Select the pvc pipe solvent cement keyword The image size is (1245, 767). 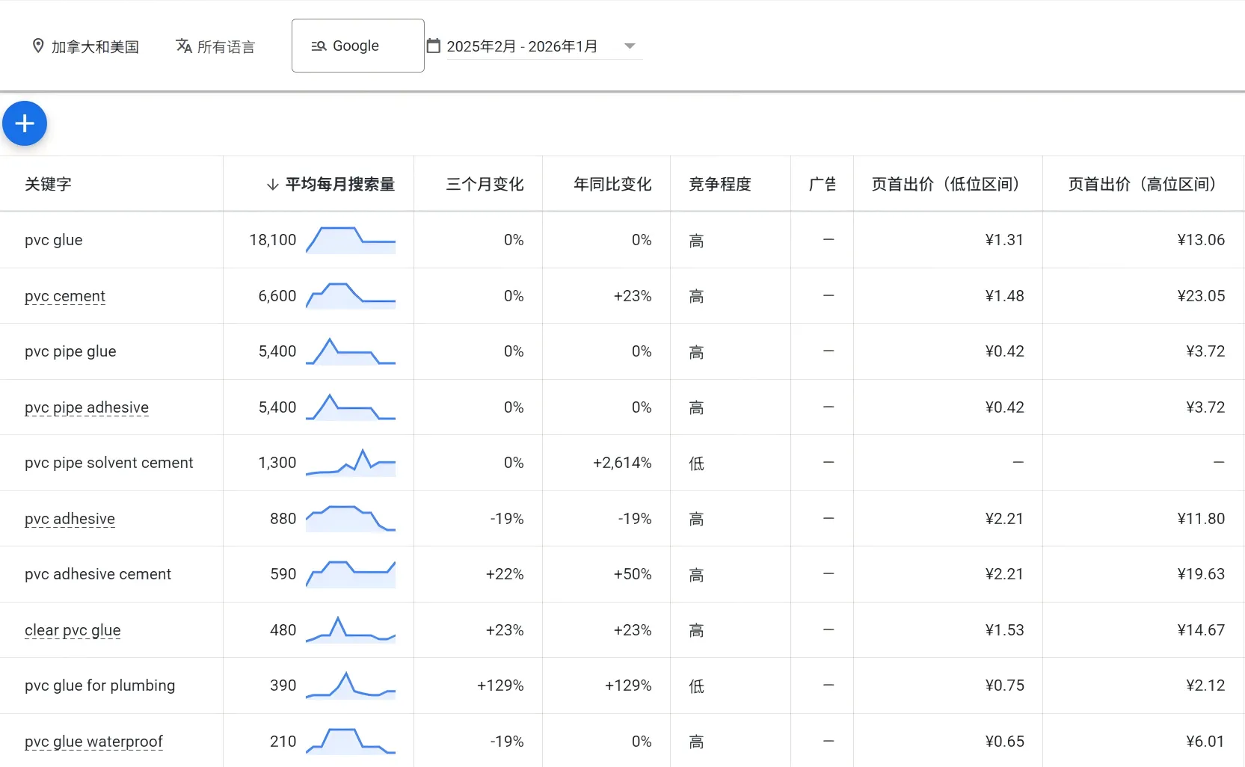[109, 463]
